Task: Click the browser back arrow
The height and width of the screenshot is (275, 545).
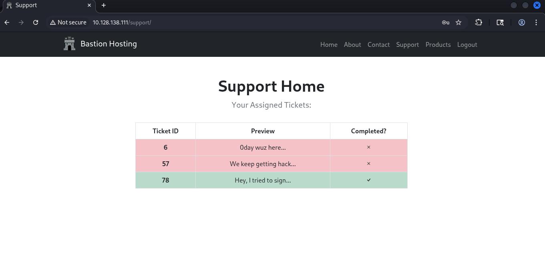Action: click(x=7, y=22)
